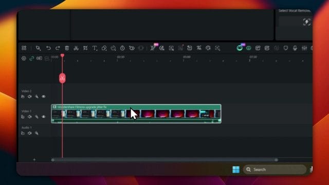
Task: Click the toolbar icon with the pink badge
Action: 153,48
